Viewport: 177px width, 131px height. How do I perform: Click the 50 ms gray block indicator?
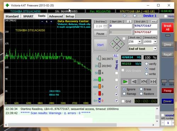[100, 72]
